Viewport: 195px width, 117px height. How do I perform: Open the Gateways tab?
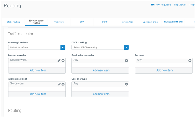[x=59, y=22]
